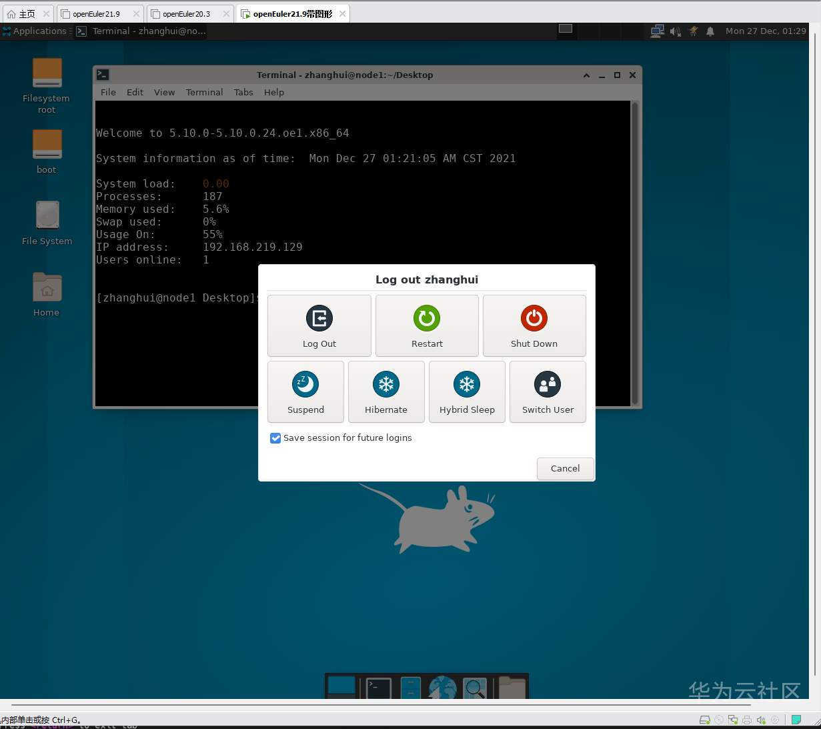This screenshot has height=729, width=821.
Task: Click the IP address 192.168.219.129 text
Action: pos(253,247)
